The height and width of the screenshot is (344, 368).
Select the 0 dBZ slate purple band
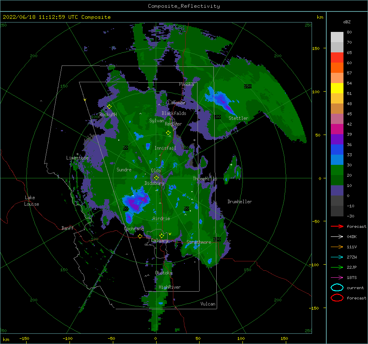pos(337,191)
